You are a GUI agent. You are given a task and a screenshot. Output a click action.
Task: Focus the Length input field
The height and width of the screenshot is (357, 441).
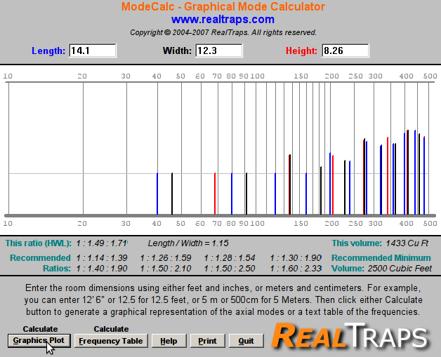point(93,50)
